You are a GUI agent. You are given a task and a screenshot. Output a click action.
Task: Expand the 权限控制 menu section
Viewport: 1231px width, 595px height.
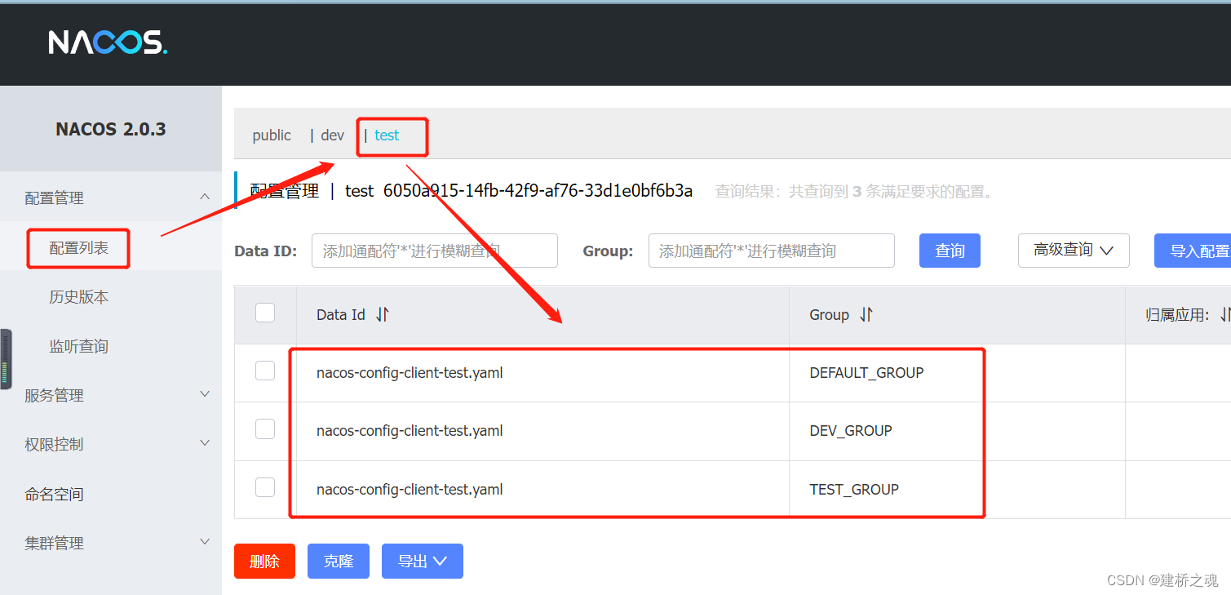(205, 443)
